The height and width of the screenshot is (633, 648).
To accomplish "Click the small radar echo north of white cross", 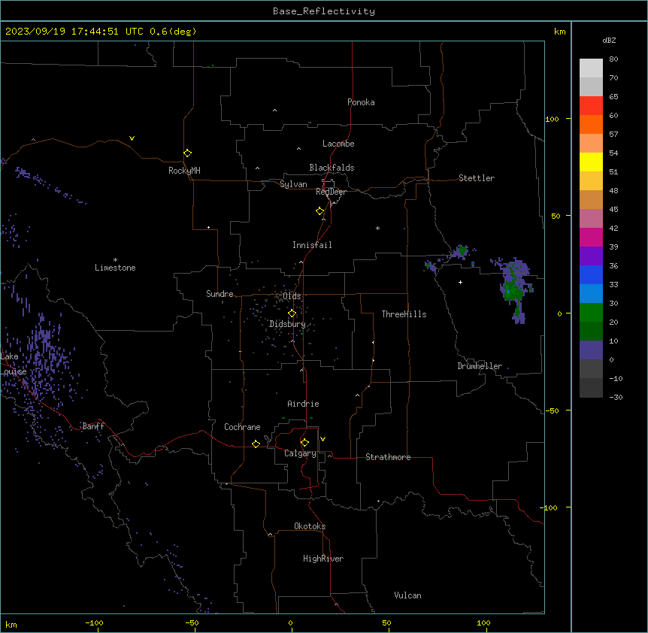I will [462, 251].
